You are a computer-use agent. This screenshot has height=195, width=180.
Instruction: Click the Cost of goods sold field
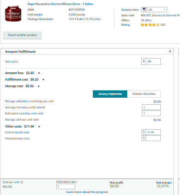(x=153, y=132)
